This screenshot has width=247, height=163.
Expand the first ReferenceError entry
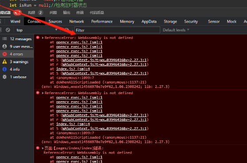[42, 38]
